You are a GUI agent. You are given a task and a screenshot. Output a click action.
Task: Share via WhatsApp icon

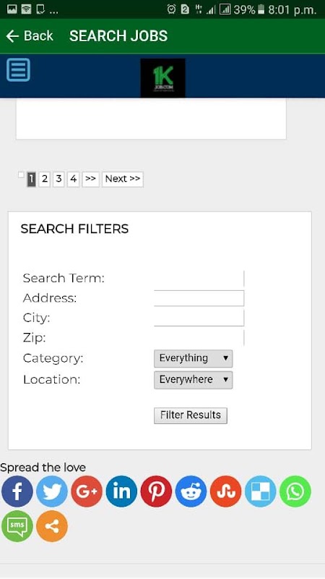295,491
